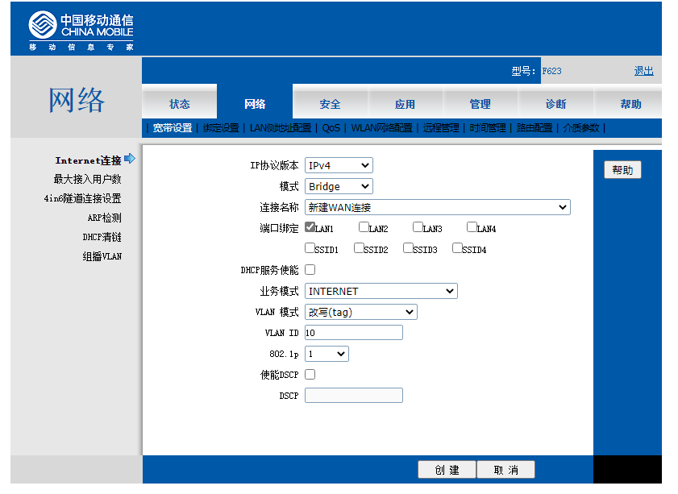Open the IP协议版本 dropdown
This screenshot has width=678, height=494.
(339, 166)
